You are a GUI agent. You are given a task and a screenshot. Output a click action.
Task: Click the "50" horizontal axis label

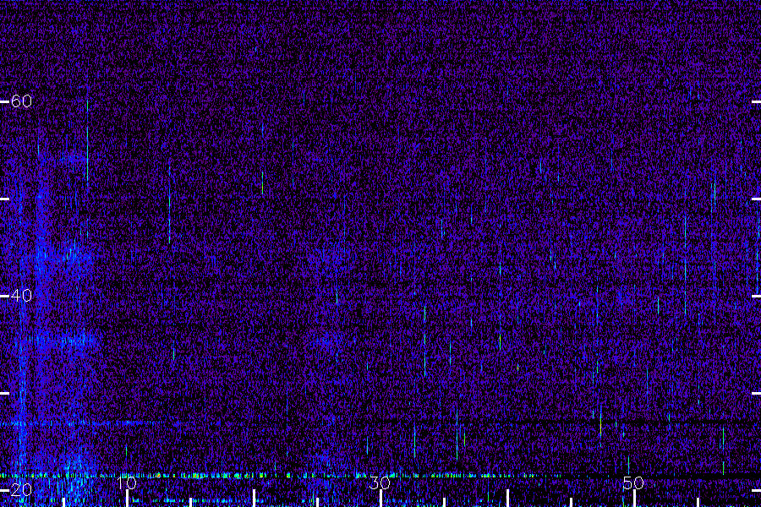click(633, 483)
